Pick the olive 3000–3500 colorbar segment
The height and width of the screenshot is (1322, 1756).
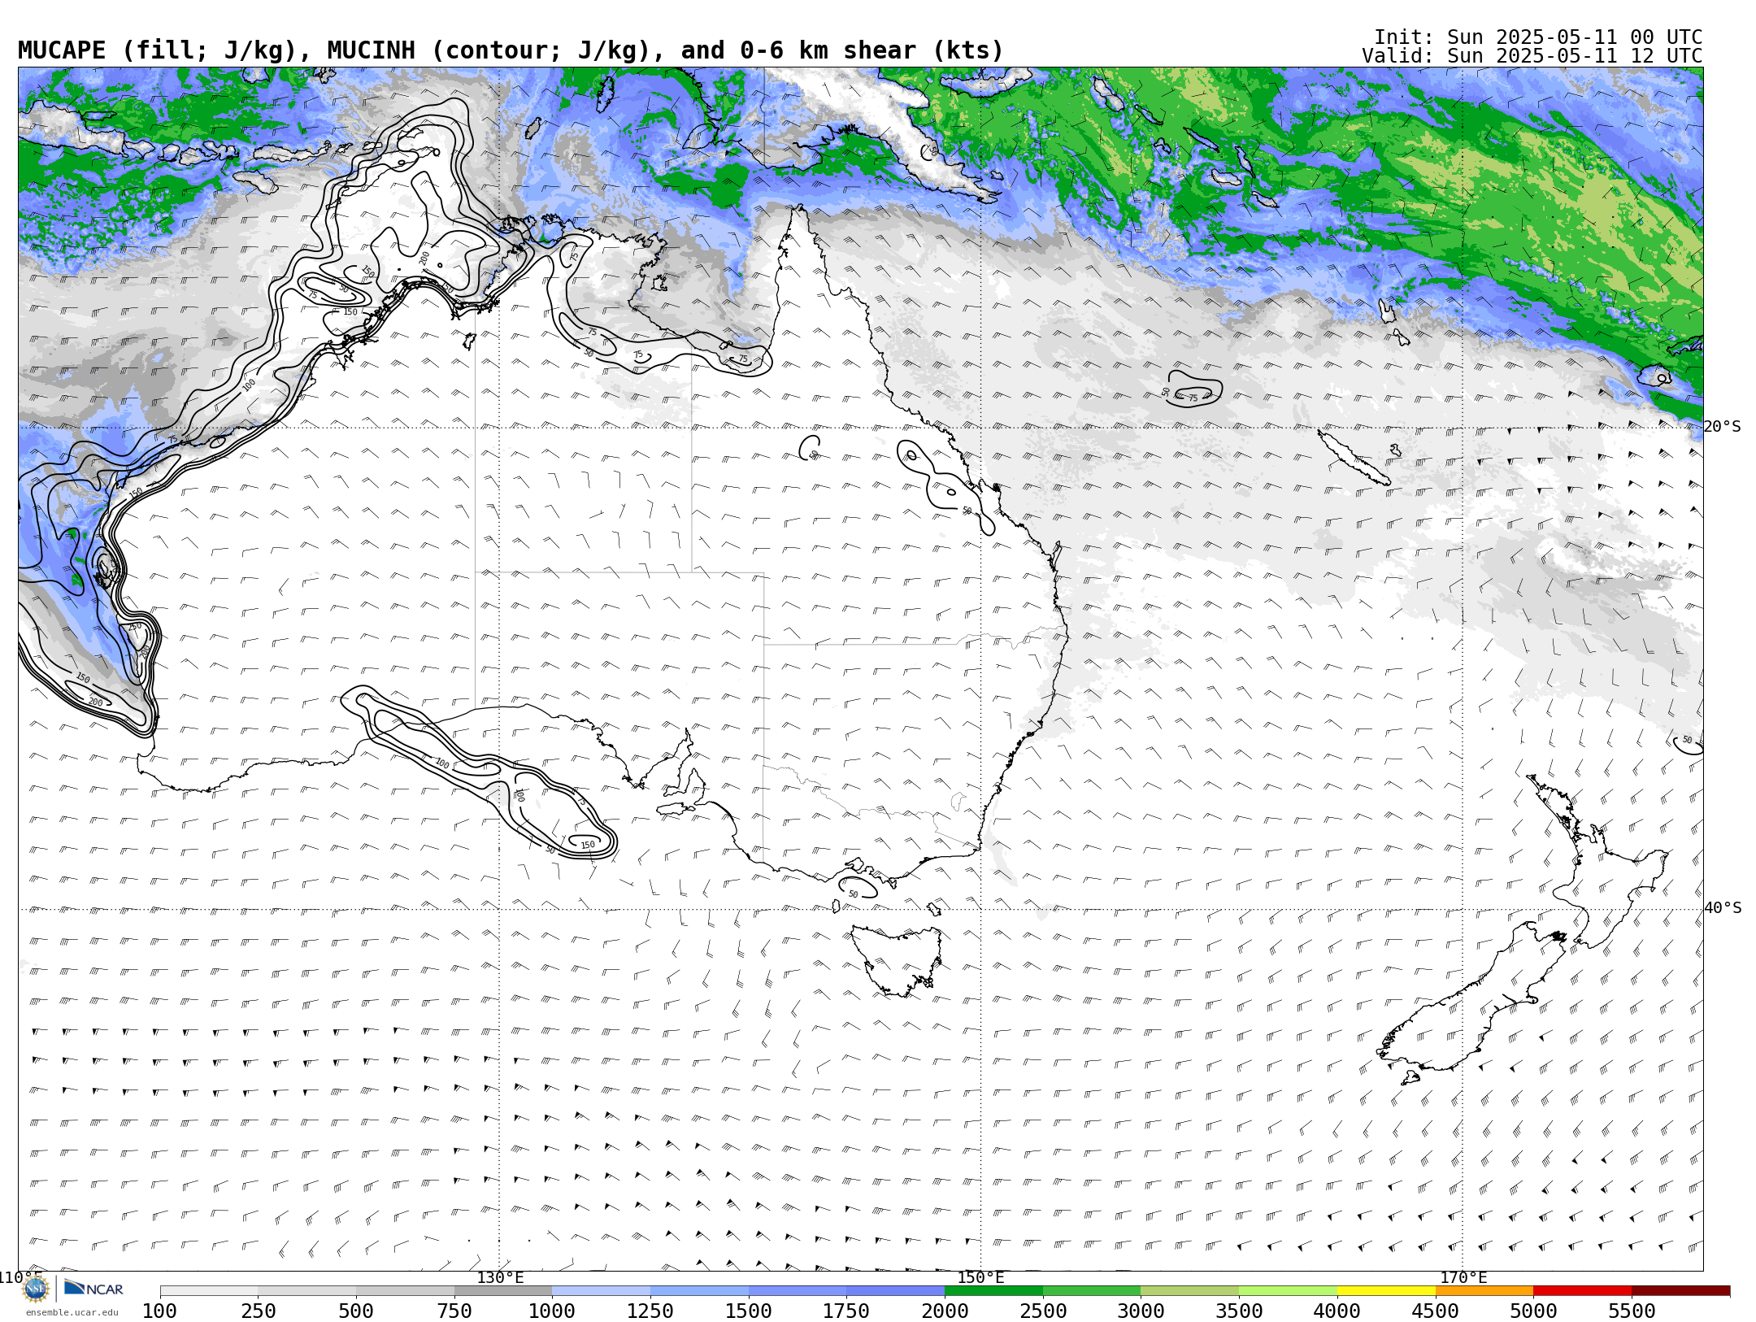tap(1189, 1291)
